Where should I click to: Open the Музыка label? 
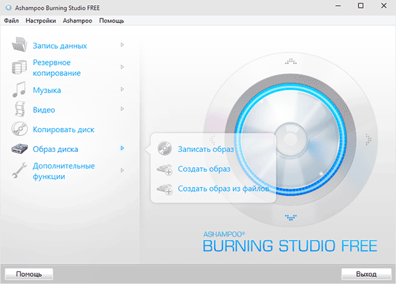pos(47,90)
